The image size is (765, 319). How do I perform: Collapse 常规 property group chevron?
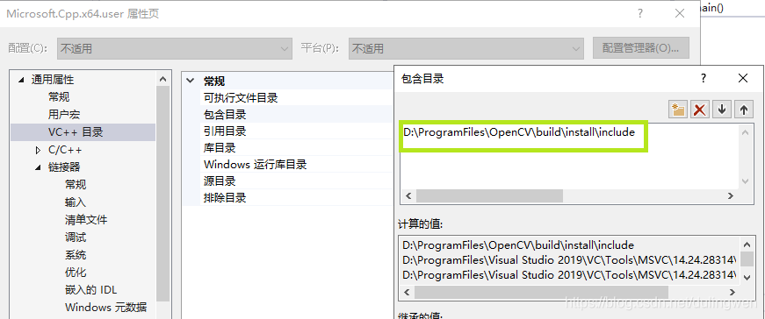(191, 81)
